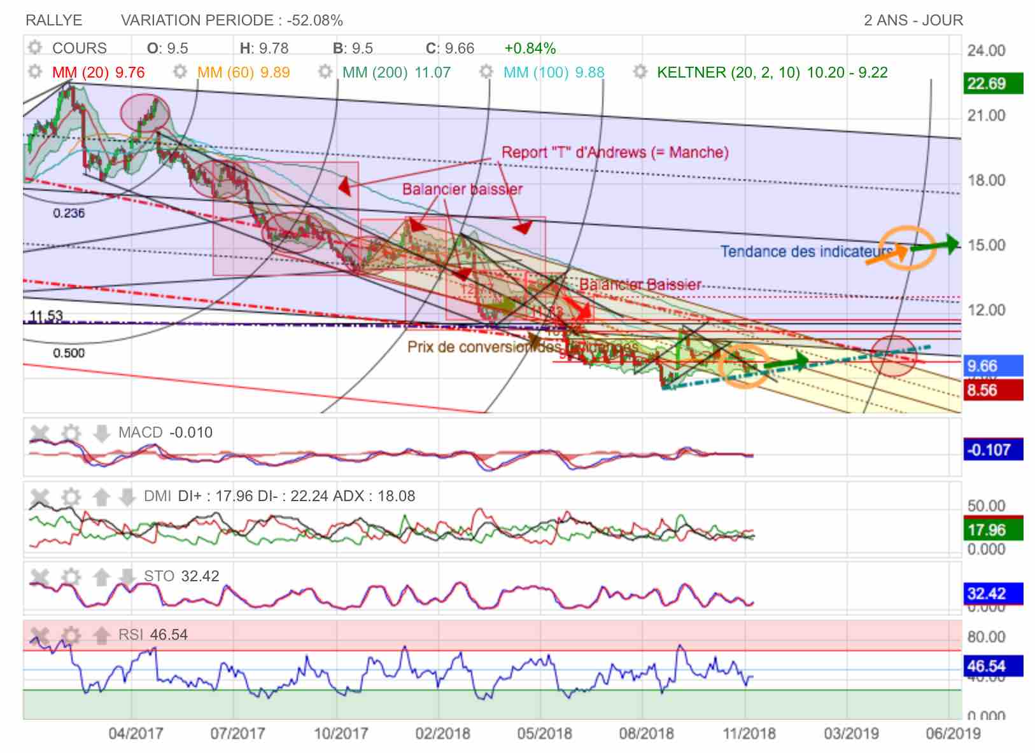Move the STO panel up
The height and width of the screenshot is (753, 1035).
[102, 577]
